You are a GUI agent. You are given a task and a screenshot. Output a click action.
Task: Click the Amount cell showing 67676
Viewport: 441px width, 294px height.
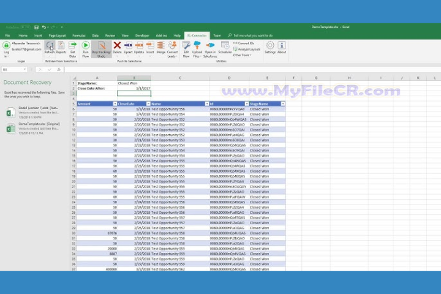pyautogui.click(x=97, y=233)
